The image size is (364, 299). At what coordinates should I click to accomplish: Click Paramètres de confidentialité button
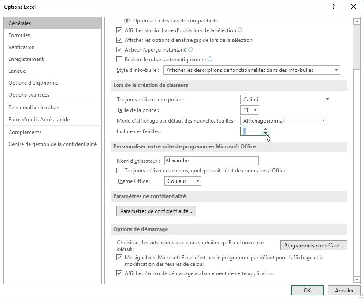(x=156, y=211)
